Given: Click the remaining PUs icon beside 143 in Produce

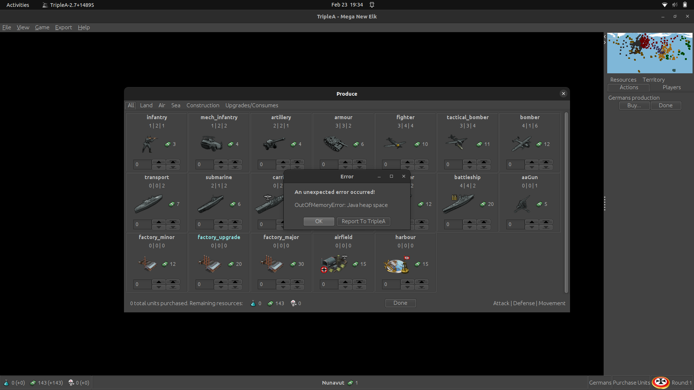Looking at the screenshot, I should 270,303.
